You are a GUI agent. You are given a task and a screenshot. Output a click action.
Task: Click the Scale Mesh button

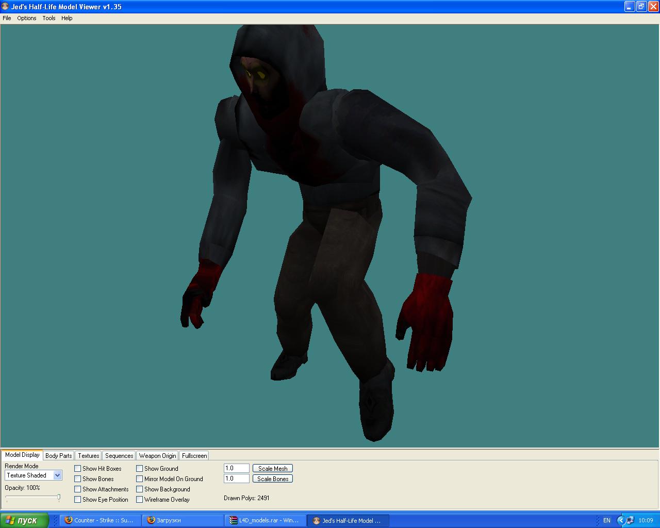273,468
